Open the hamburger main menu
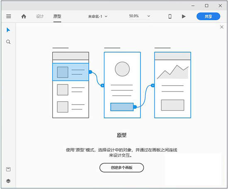This screenshot has width=228, height=189. tap(9, 16)
